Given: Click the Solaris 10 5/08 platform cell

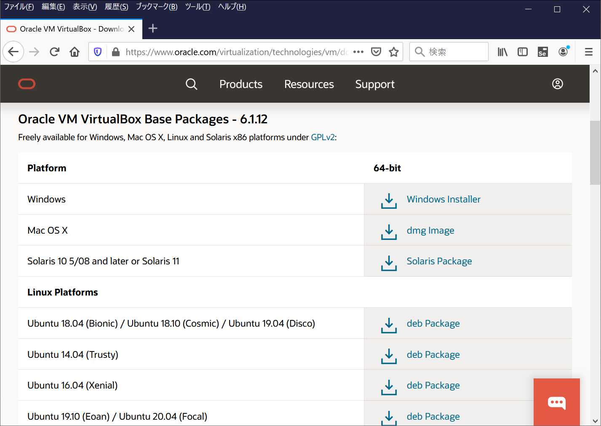Looking at the screenshot, I should (191, 261).
